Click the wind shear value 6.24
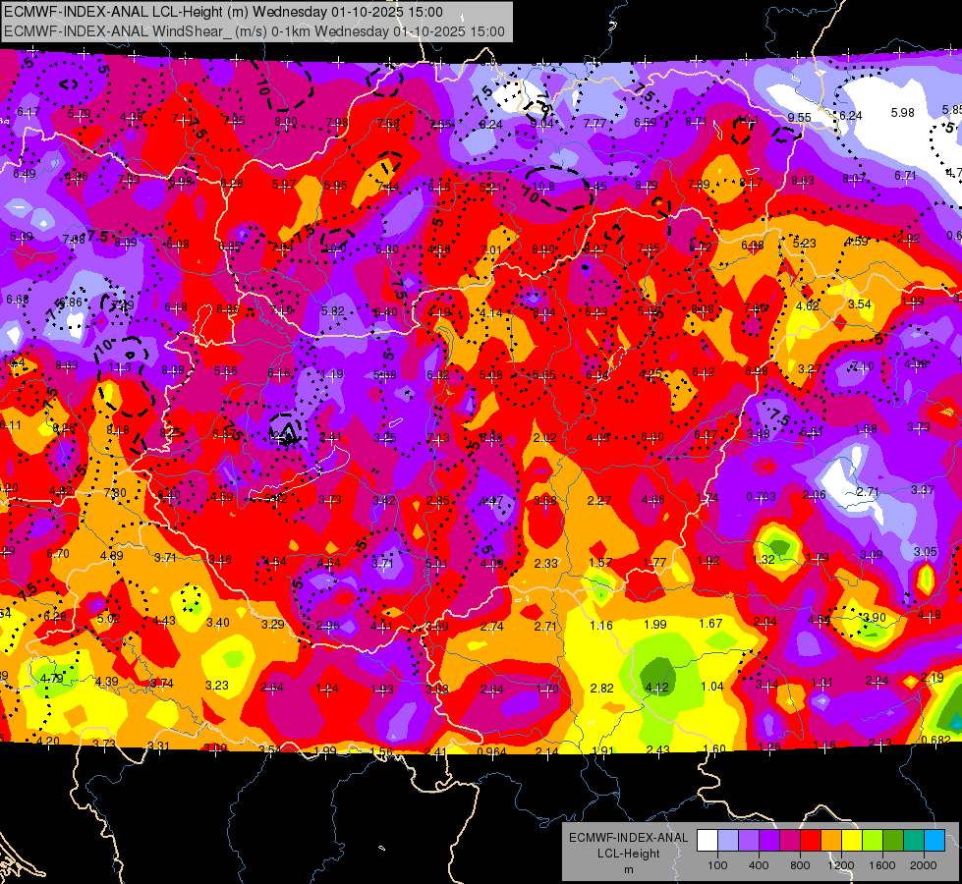Image resolution: width=962 pixels, height=884 pixels. tap(851, 115)
